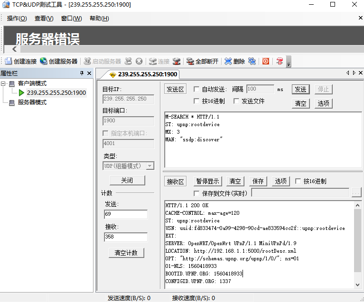This screenshot has width=364, height=302.
Task: Click the ... browse file button
Action: tap(356, 193)
